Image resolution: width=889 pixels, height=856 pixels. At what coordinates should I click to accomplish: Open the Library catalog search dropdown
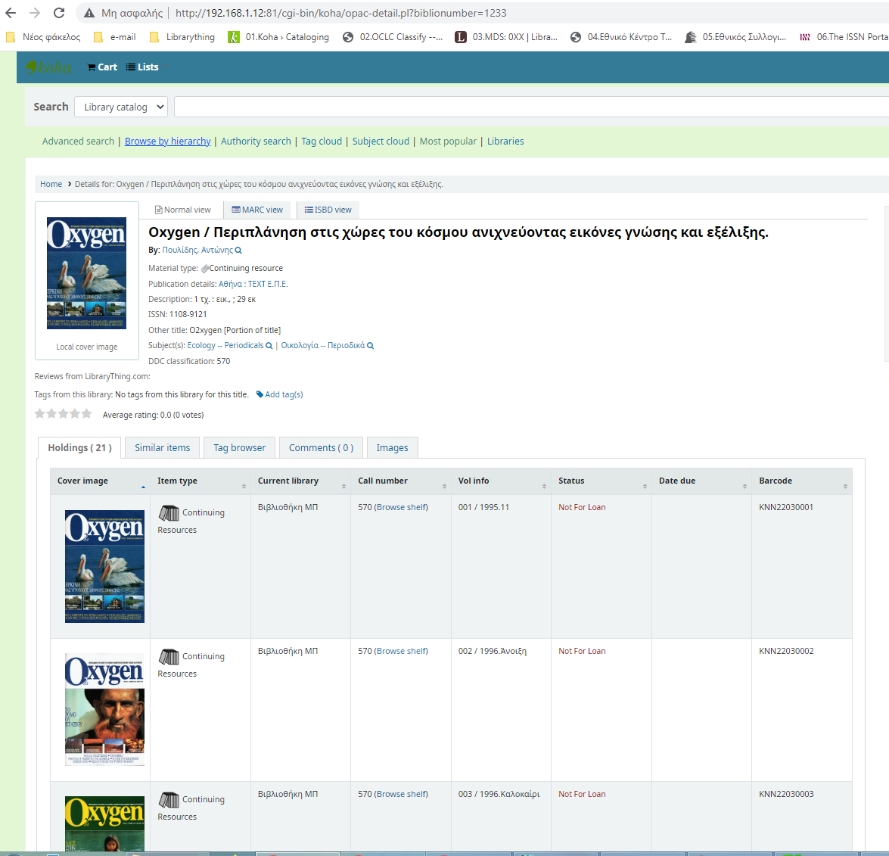coord(122,107)
